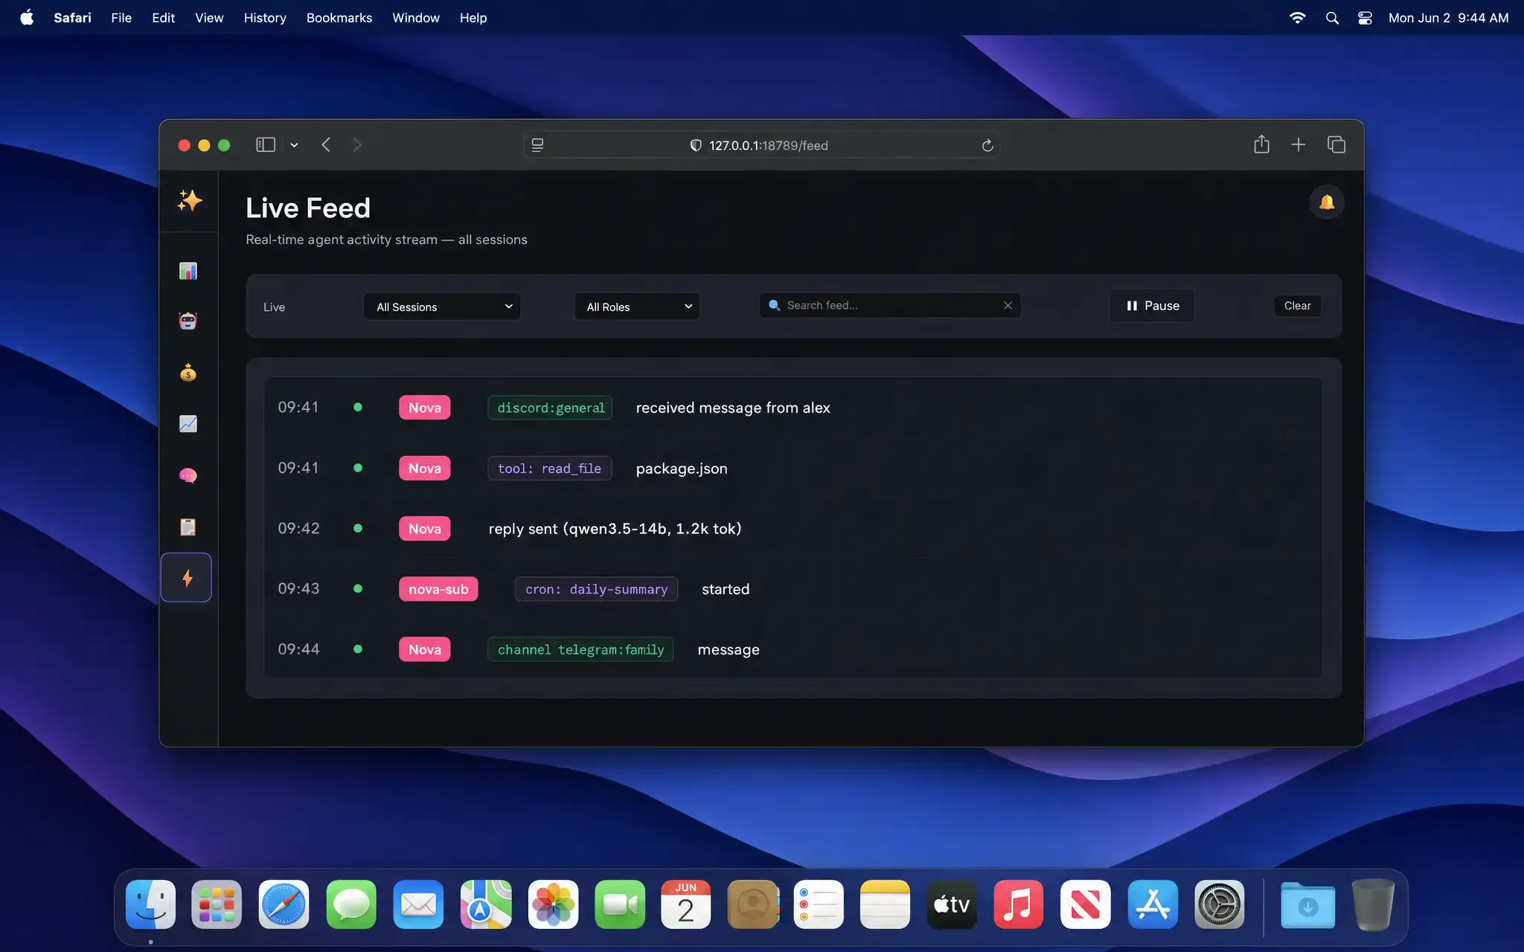
Task: Open System Settings from the dock
Action: pos(1220,904)
